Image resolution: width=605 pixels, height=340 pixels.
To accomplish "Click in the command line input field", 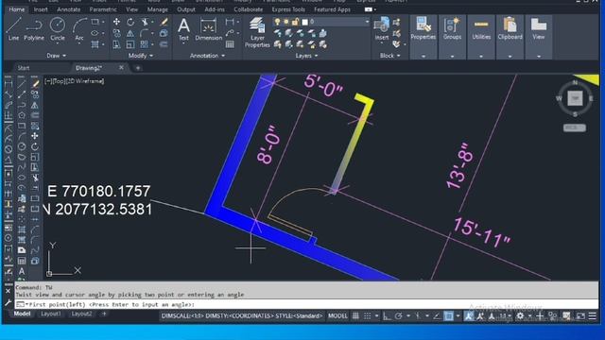I will point(306,304).
